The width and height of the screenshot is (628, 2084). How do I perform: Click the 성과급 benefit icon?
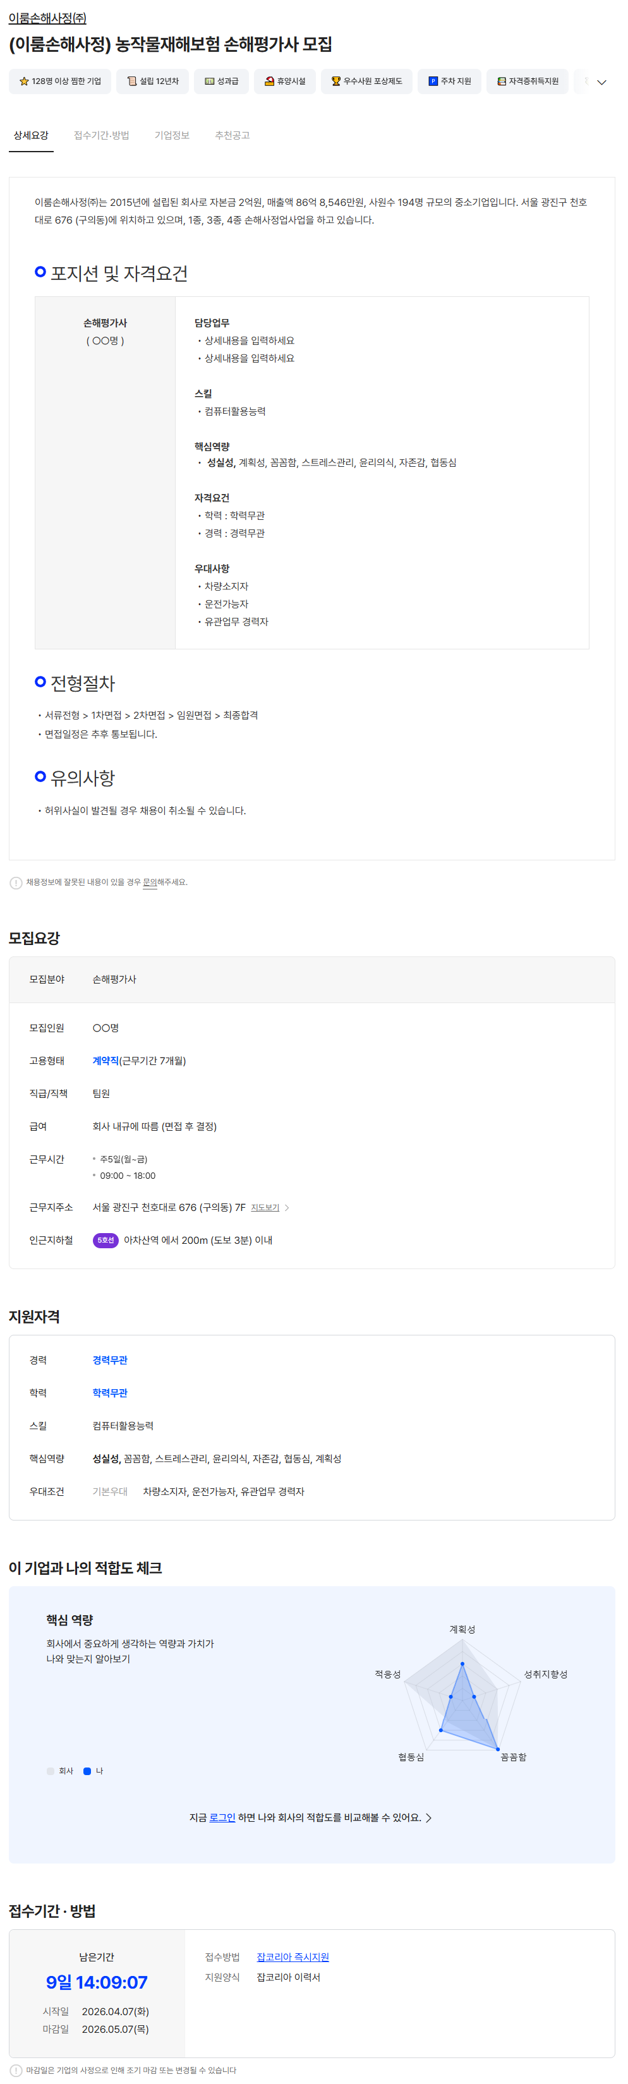[x=210, y=81]
